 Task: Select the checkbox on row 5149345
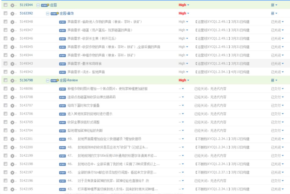coord(6,47)
